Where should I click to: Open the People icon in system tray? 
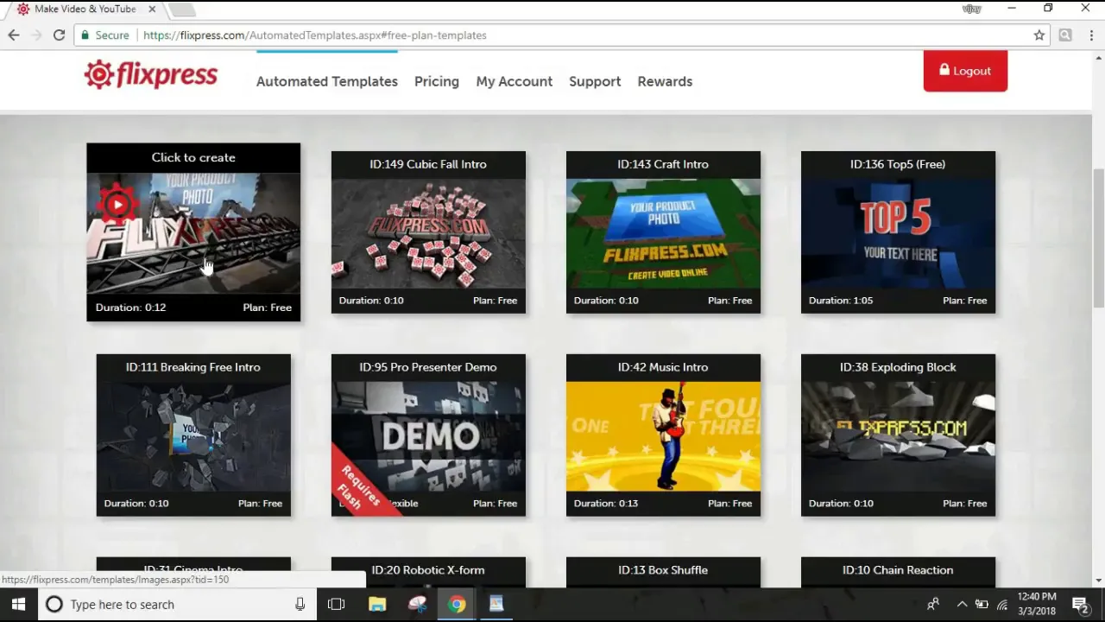[933, 605]
